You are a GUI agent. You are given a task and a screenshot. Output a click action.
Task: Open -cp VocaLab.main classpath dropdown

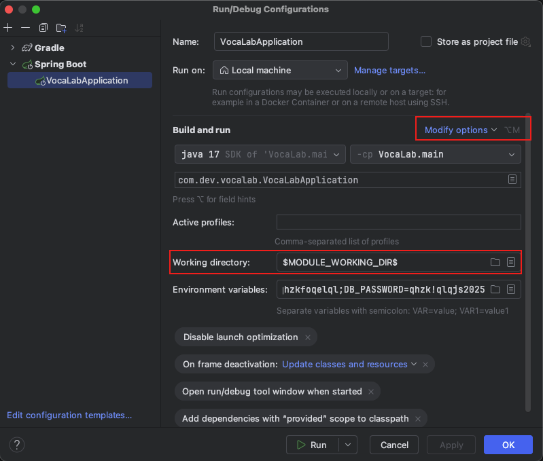pos(436,154)
